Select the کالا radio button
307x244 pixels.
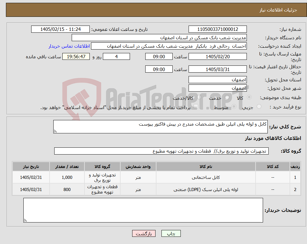coord(249,97)
